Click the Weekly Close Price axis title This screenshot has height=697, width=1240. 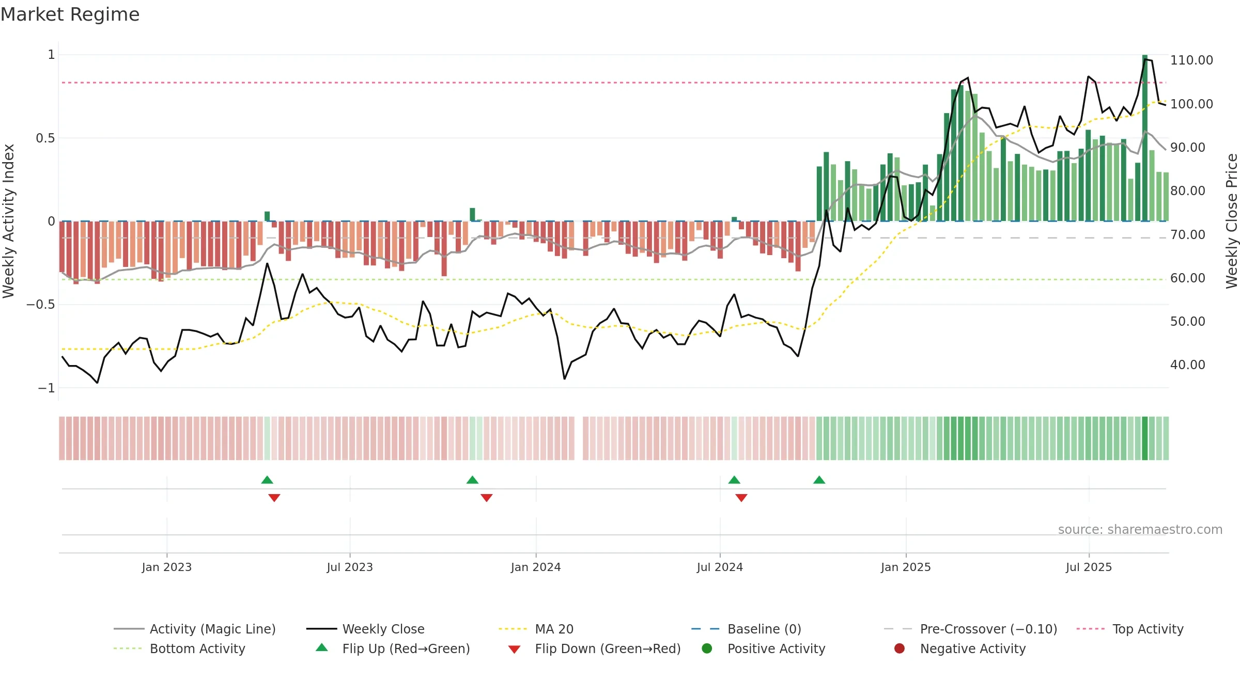click(1232, 221)
